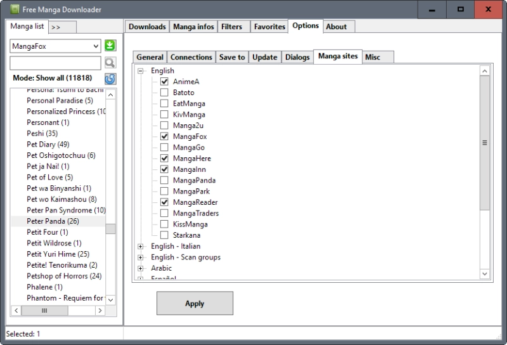
Task: Select the Options tab
Action: (x=305, y=26)
